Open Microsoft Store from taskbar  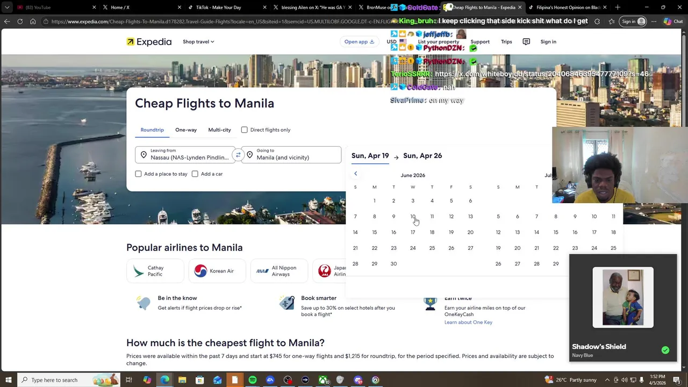coord(199,380)
